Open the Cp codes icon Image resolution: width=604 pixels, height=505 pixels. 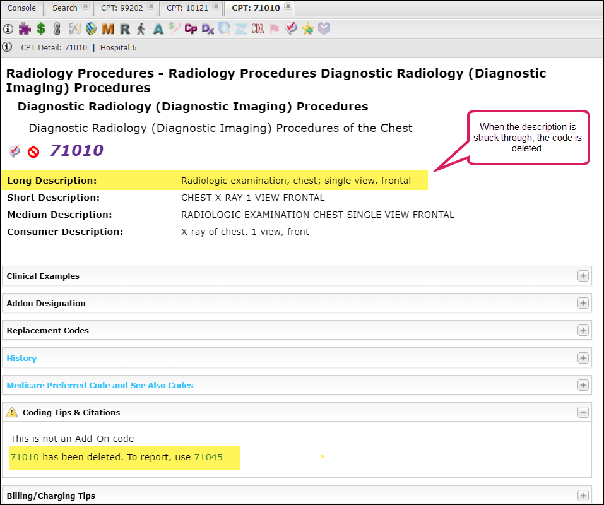pyautogui.click(x=191, y=28)
